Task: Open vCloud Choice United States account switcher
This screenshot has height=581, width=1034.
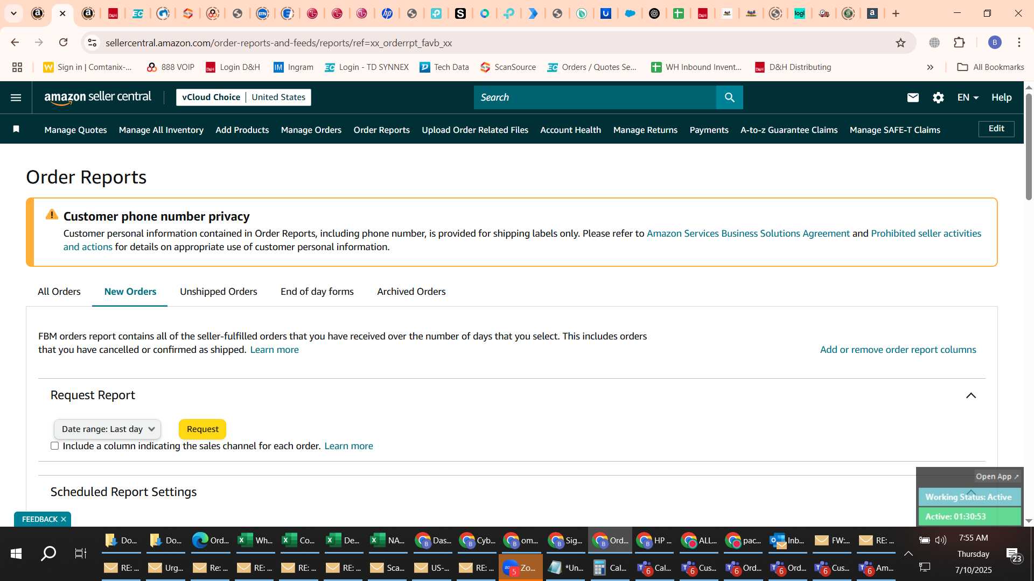Action: pyautogui.click(x=243, y=97)
